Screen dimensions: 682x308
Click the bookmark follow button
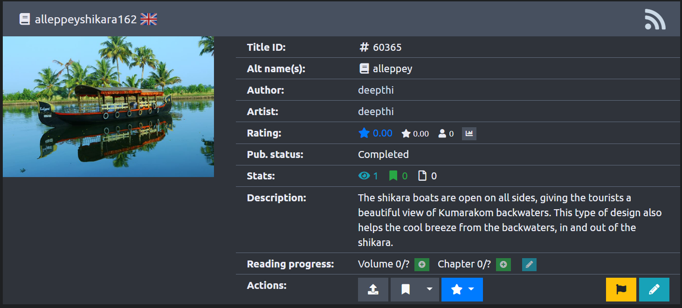point(406,290)
